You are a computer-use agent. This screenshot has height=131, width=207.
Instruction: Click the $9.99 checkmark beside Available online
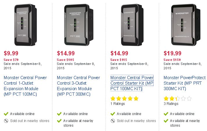(x=6, y=114)
